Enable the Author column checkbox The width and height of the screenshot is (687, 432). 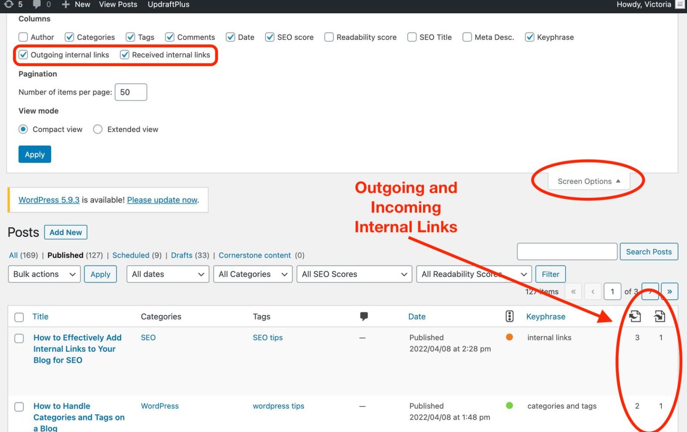[23, 37]
